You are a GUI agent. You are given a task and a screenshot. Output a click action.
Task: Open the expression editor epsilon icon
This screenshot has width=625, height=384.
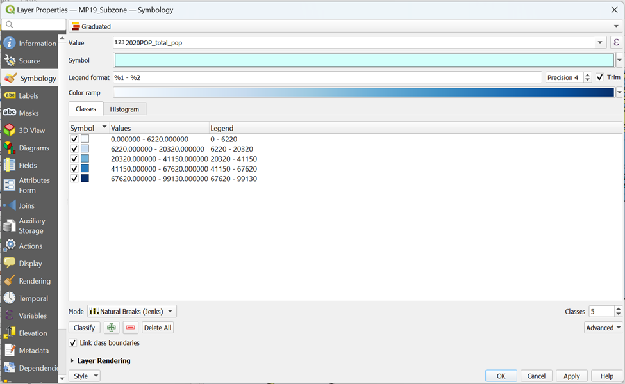[x=616, y=43]
